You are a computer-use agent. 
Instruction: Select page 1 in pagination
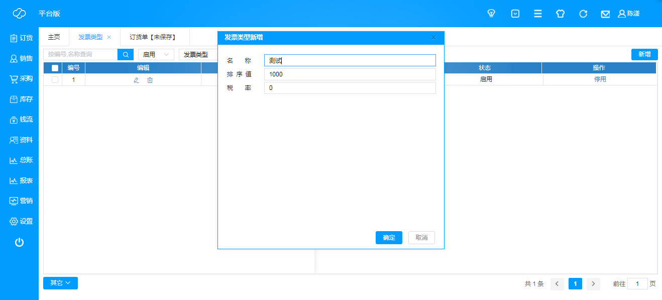coord(575,284)
